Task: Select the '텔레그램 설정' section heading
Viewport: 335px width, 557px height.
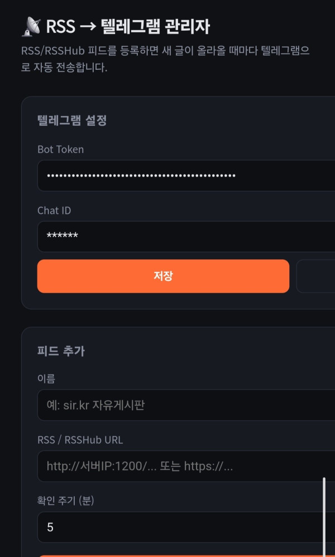Action: click(72, 121)
